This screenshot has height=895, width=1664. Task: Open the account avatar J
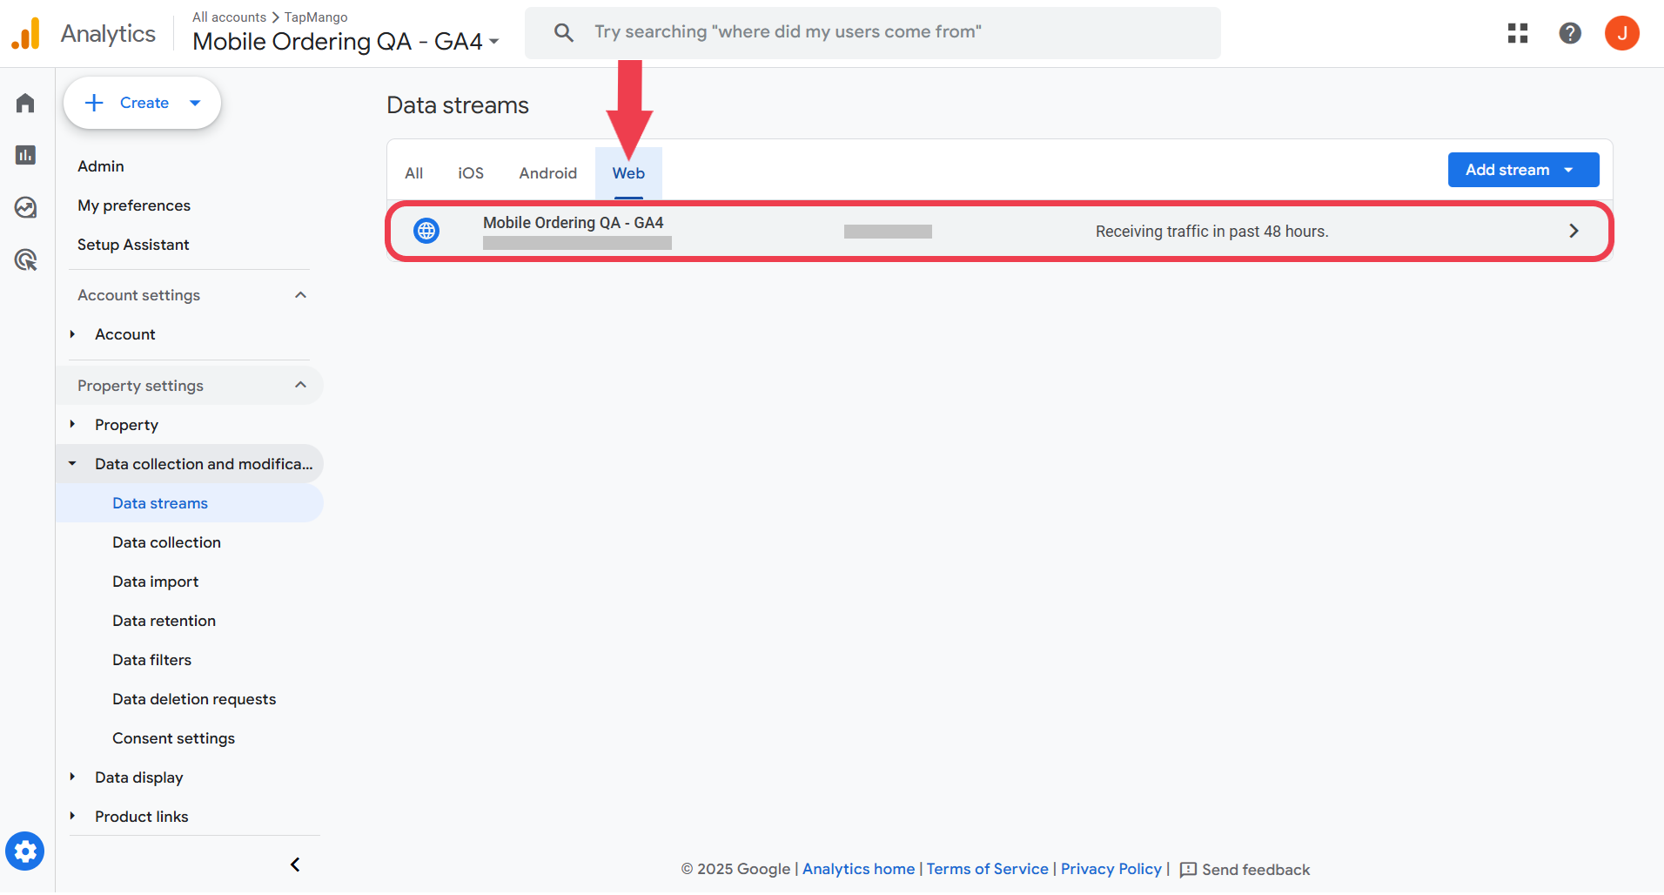(1622, 33)
